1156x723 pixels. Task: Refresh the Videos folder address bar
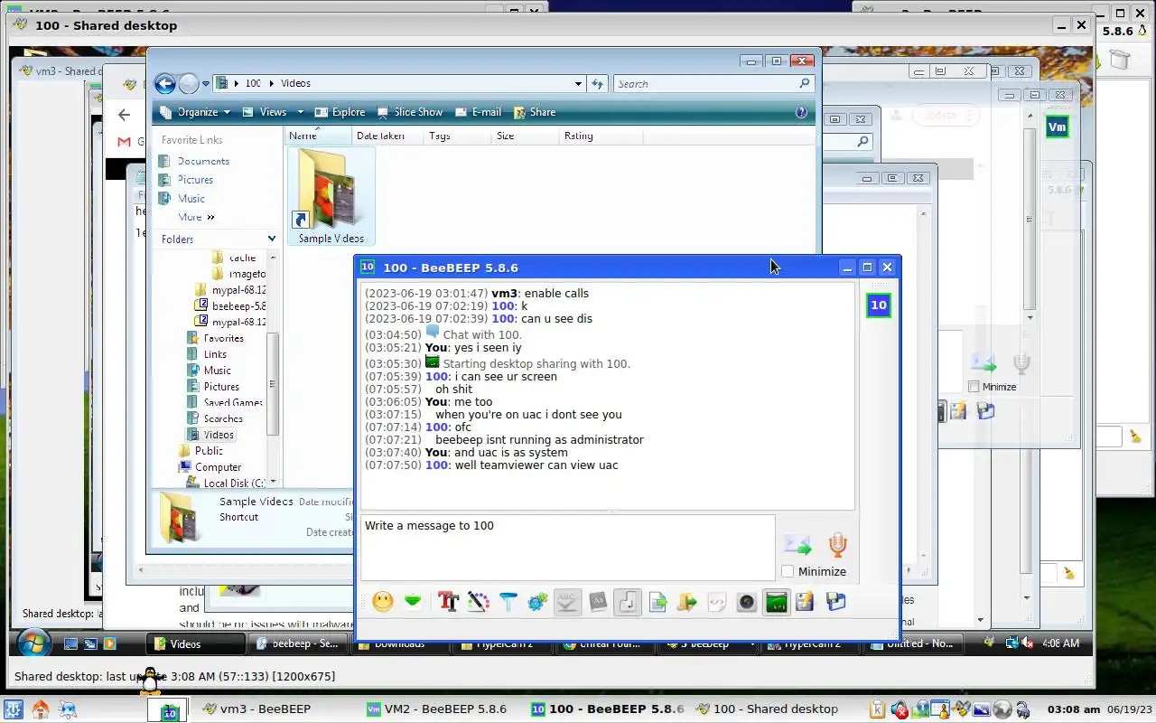597,84
